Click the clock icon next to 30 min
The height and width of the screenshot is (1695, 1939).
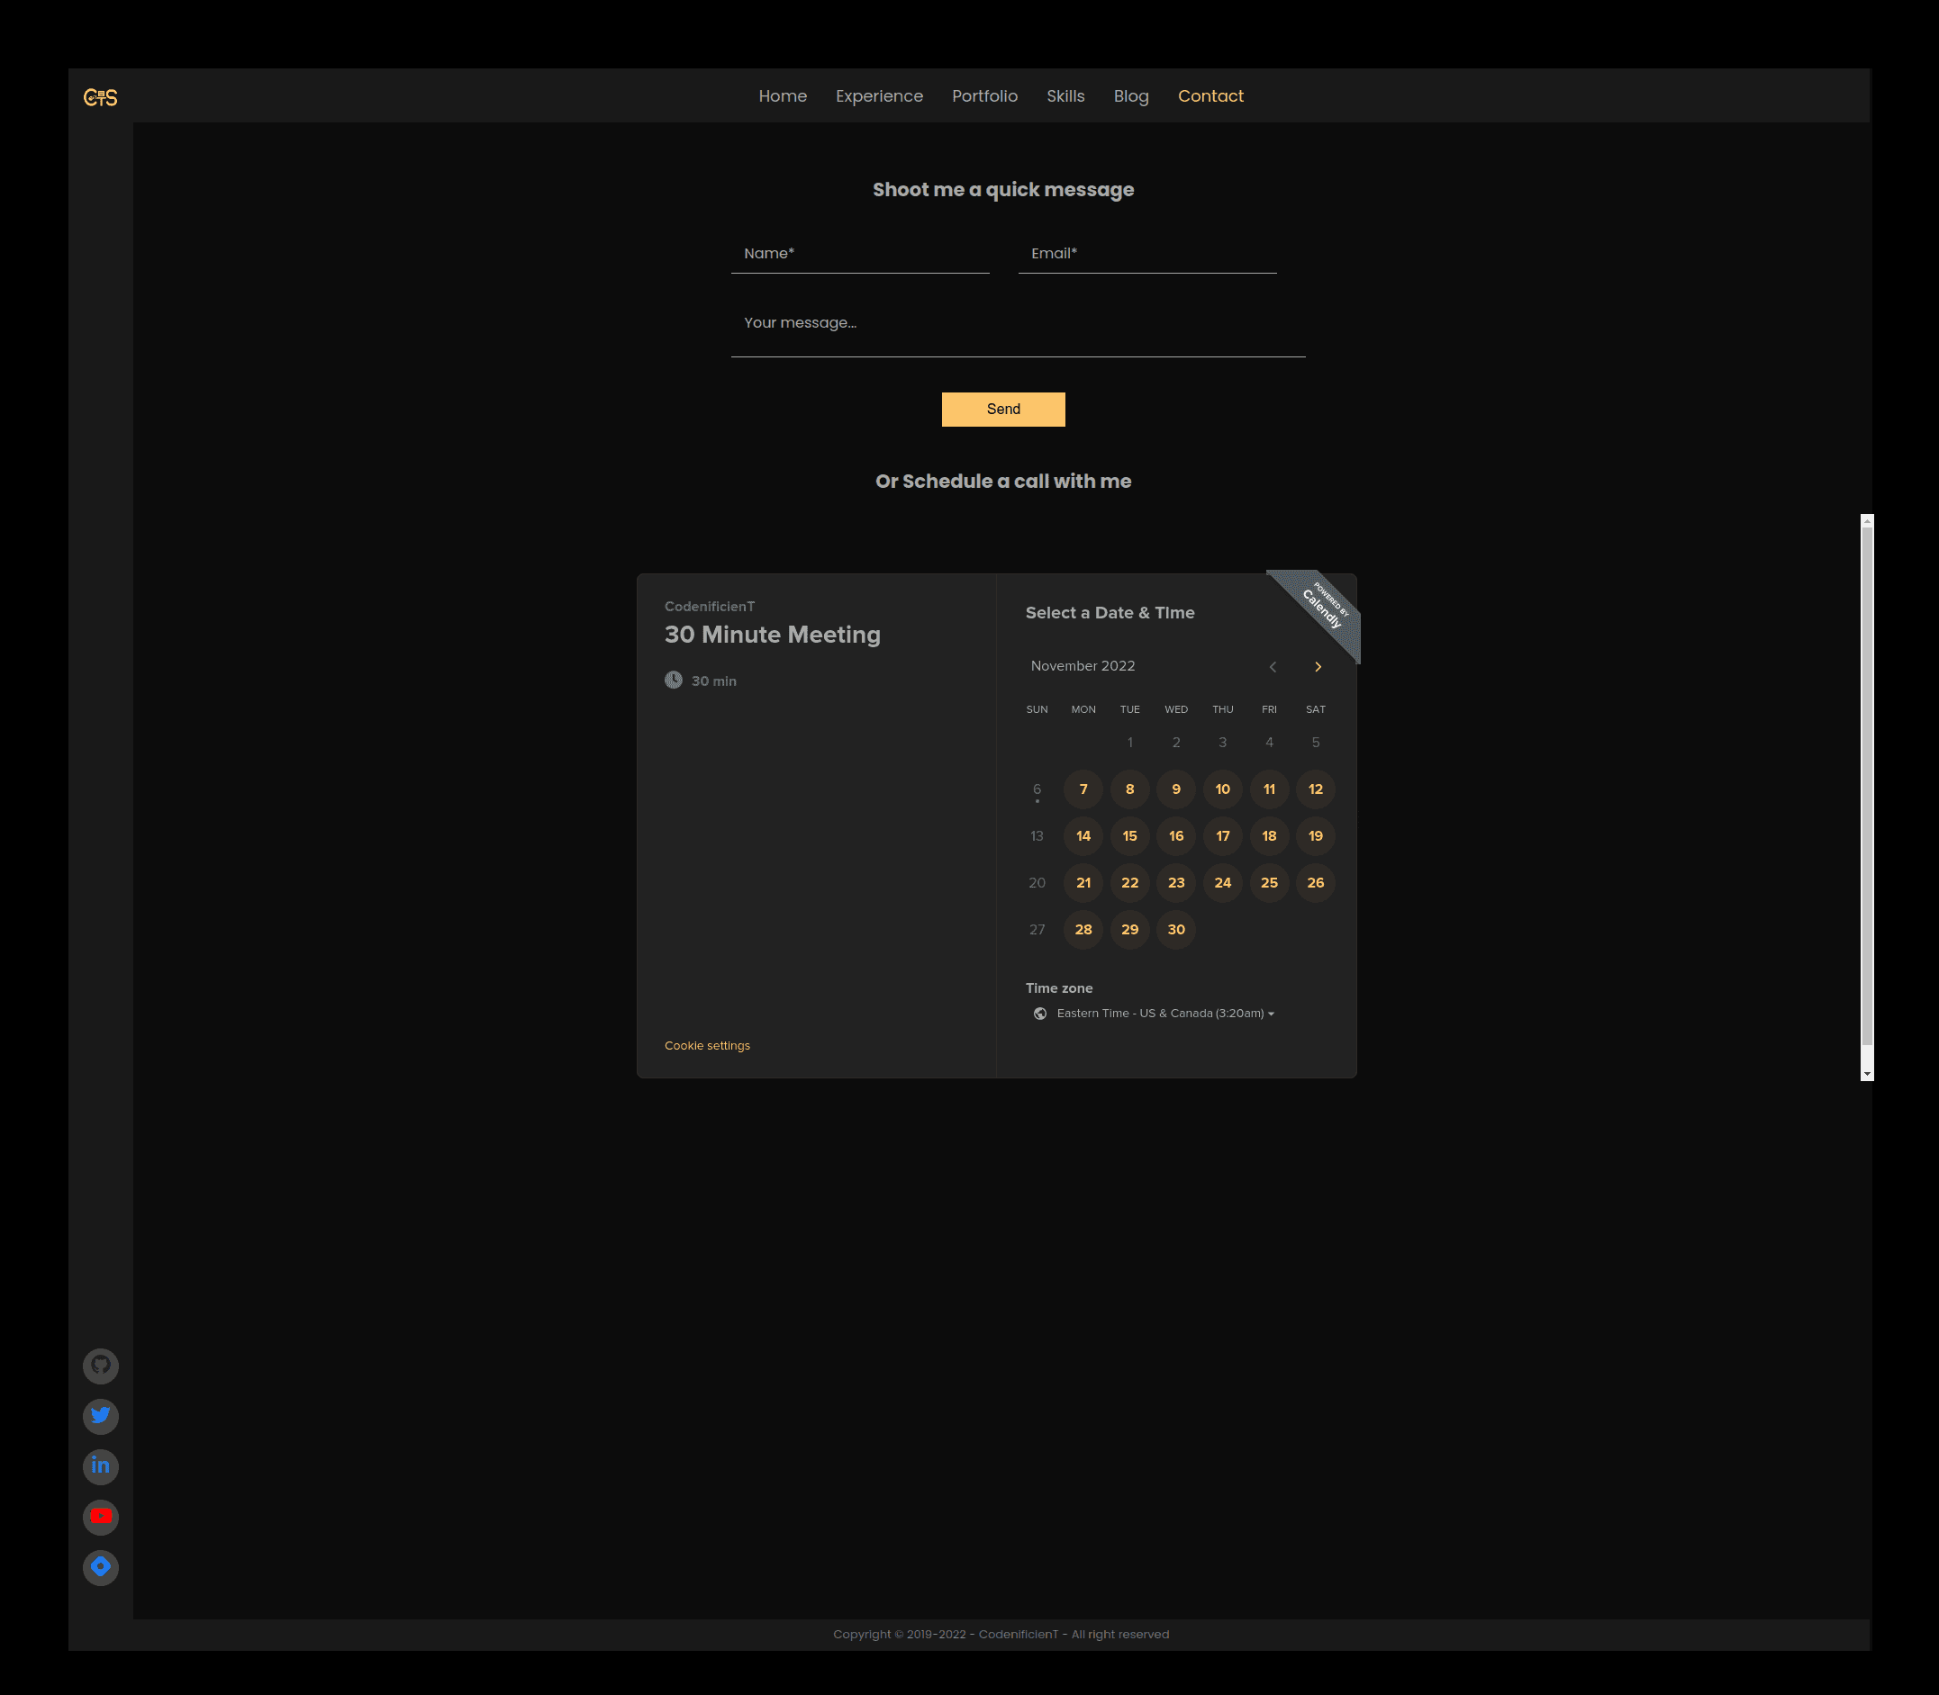(675, 679)
